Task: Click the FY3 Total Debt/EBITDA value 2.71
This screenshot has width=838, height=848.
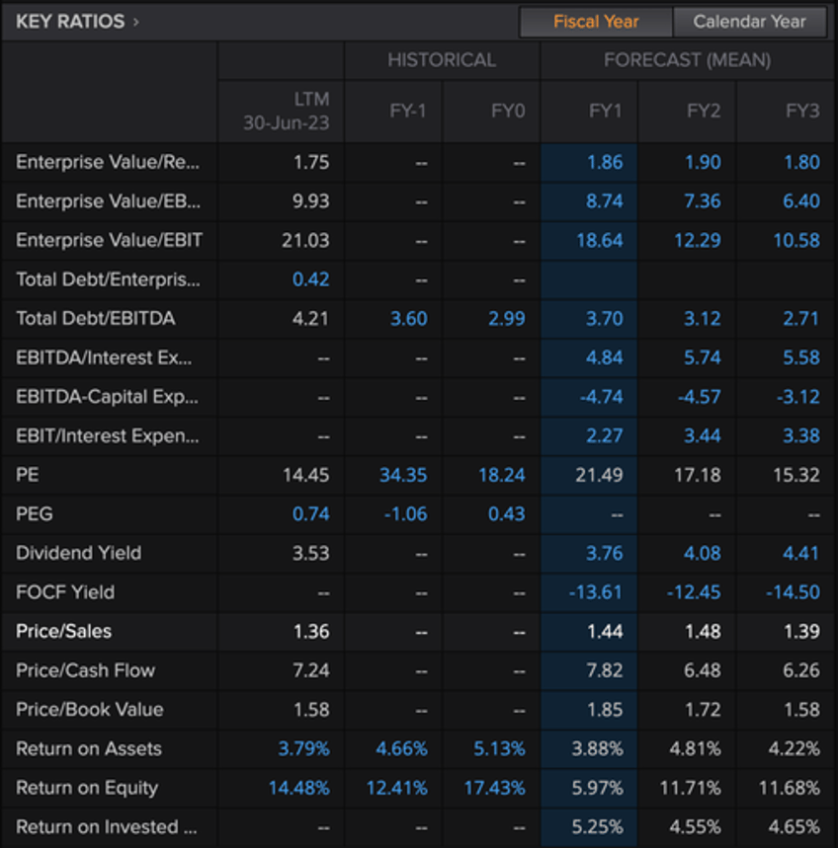Action: click(x=801, y=319)
